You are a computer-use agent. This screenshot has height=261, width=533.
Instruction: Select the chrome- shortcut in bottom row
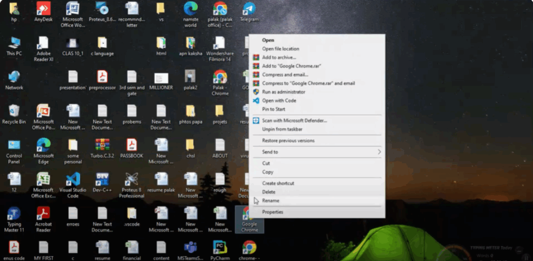click(x=249, y=251)
